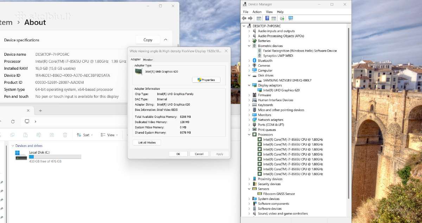
Task: Select Facial Recognition (Windows Hello) Software Device
Action: [x=300, y=51]
